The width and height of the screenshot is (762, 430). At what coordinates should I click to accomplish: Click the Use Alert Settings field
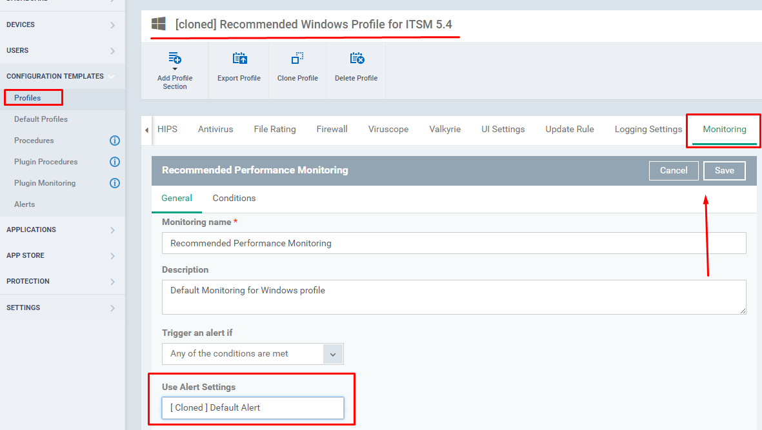click(x=253, y=408)
